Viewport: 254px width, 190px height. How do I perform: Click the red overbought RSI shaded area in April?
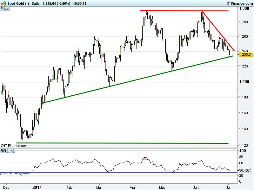(145, 159)
